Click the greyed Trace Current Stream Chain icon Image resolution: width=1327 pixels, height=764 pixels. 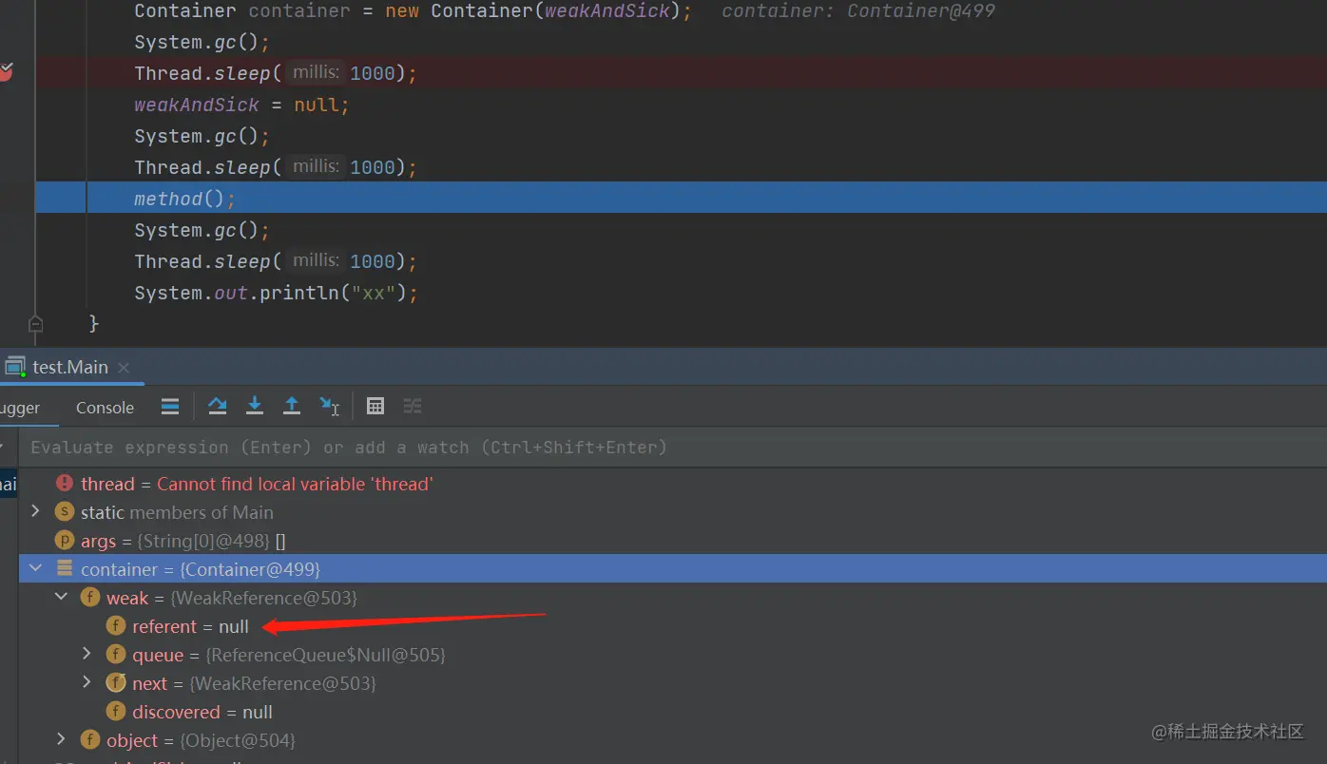point(413,407)
